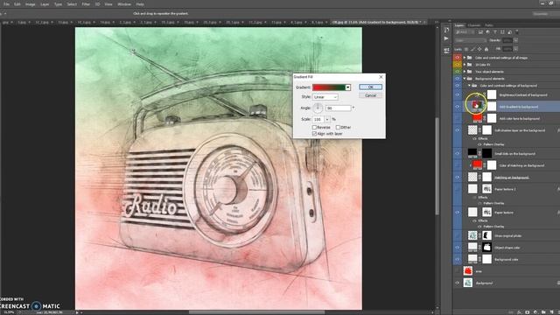Filter layers by pixel layer icon

tap(480, 32)
